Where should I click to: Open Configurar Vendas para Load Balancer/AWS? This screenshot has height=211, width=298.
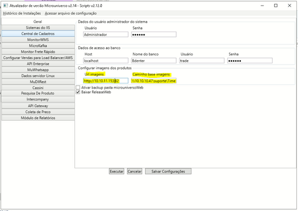pyautogui.click(x=38, y=58)
